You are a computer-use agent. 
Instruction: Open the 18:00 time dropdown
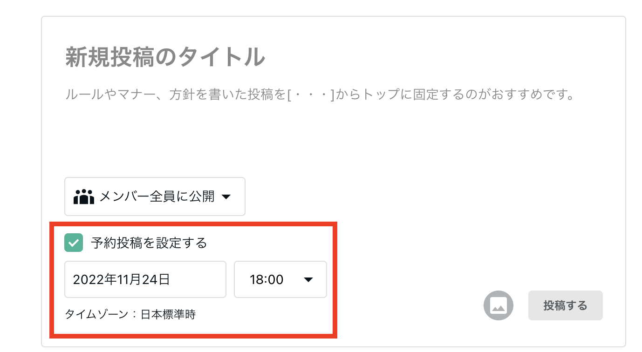coord(280,279)
